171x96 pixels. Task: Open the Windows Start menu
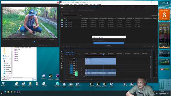(x=2, y=93)
